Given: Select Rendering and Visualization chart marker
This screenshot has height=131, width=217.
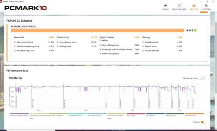Looking at the screenshot, I should pos(160,99).
